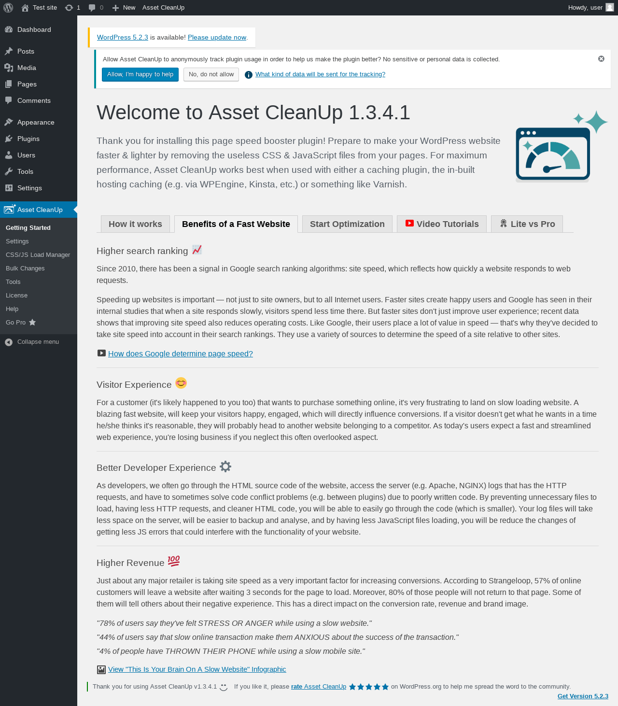
Task: Click Collapse menu text
Action: click(x=38, y=342)
